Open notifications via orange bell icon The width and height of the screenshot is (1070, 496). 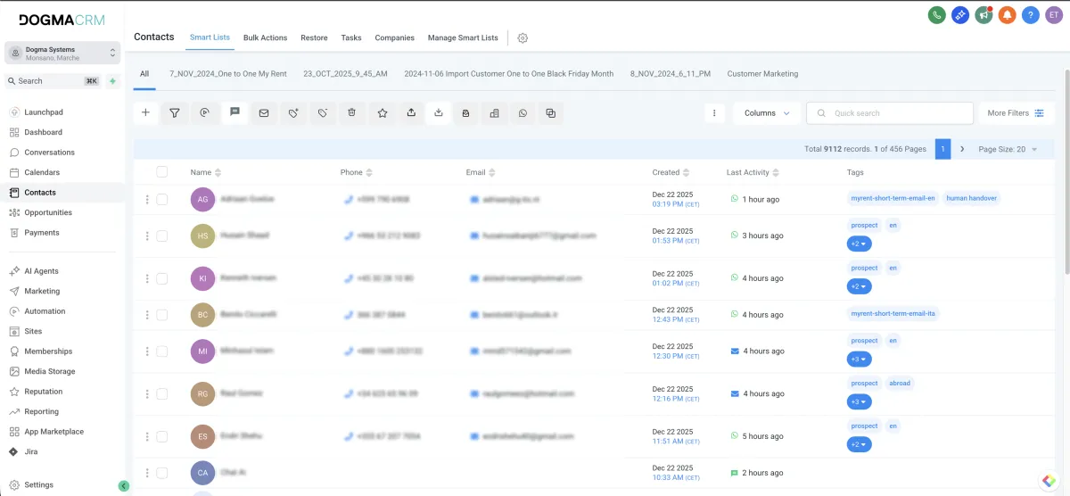[x=1007, y=14]
